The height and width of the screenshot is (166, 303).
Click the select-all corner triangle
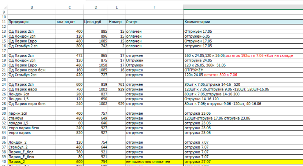point(5,7)
